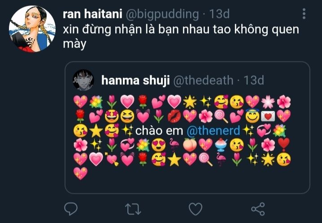
Task: Click the @thenerd mention link
Action: (213, 131)
